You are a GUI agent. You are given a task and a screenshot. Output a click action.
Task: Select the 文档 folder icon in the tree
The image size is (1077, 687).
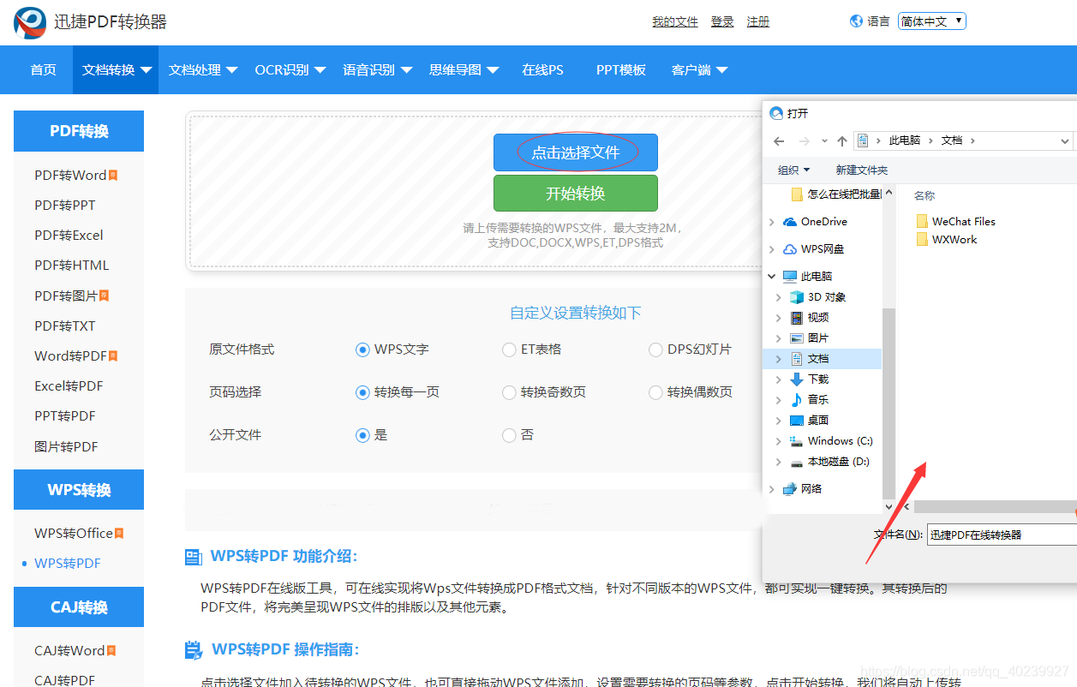click(x=797, y=359)
